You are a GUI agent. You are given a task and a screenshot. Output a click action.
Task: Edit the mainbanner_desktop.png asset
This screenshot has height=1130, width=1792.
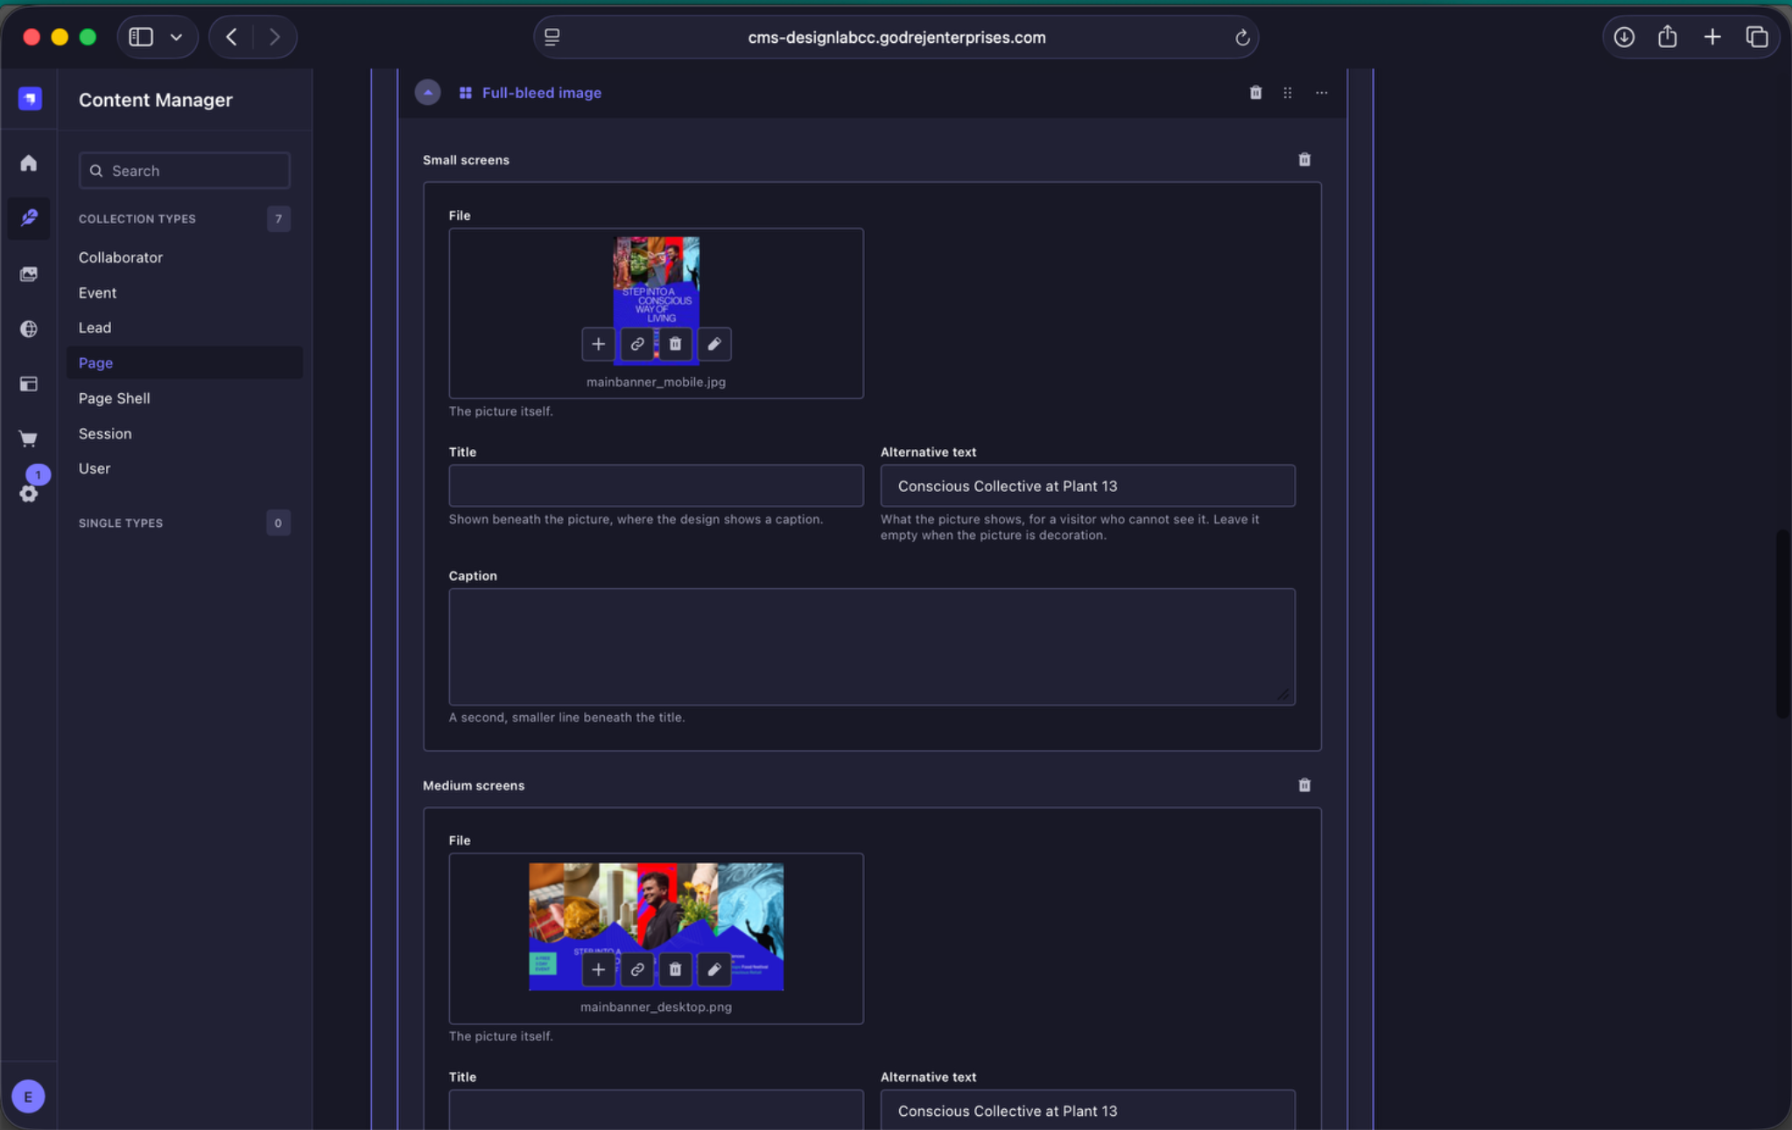coord(714,969)
